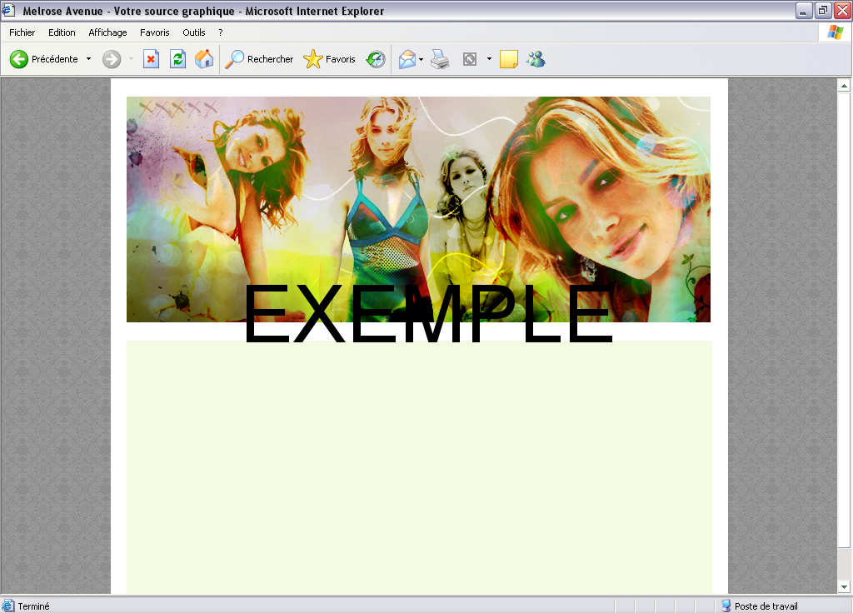Minimize the Internet Explorer window
853x613 pixels.
coord(804,10)
